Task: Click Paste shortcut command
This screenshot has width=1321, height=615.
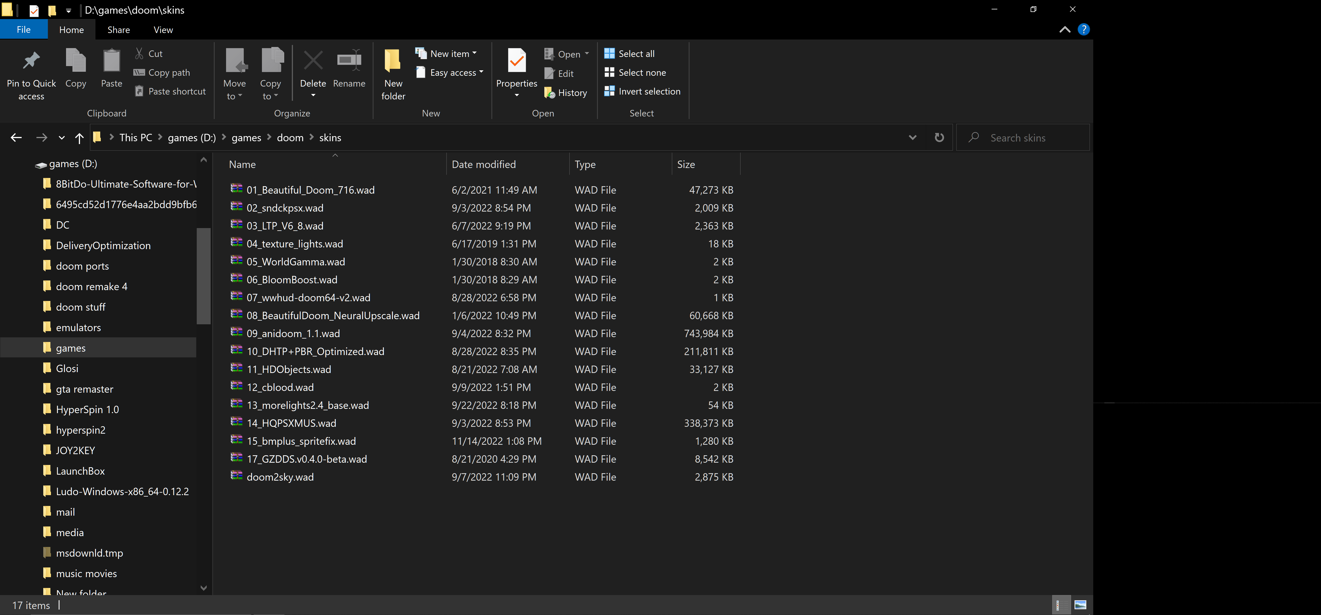Action: [170, 91]
